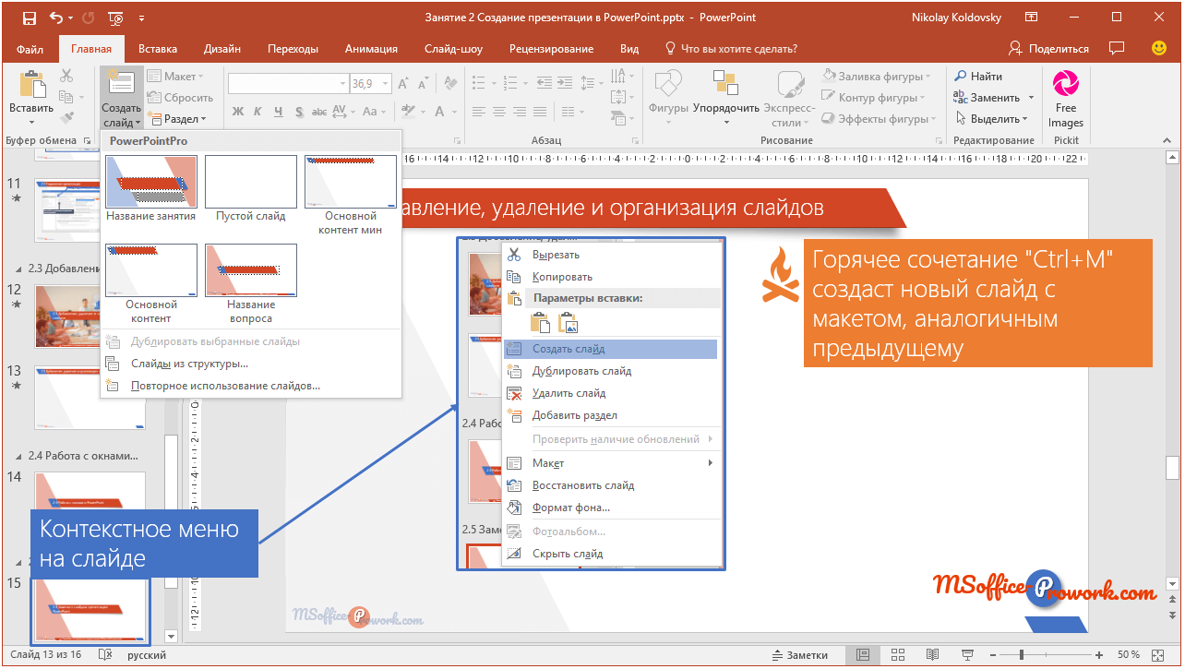The height and width of the screenshot is (669, 1185).
Task: Click the Format Painter brush icon
Action: pyautogui.click(x=66, y=118)
